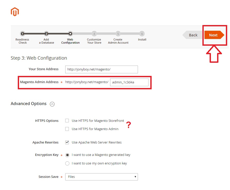Click the Advanced Options heading
Viewport: 230px width, 190px height.
click(x=29, y=104)
